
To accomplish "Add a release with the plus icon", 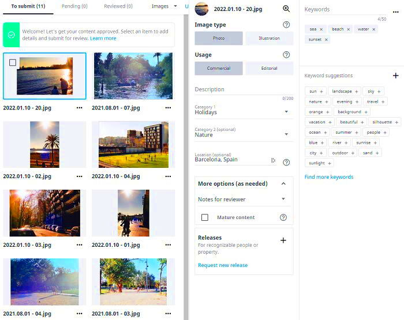I will pos(283,240).
